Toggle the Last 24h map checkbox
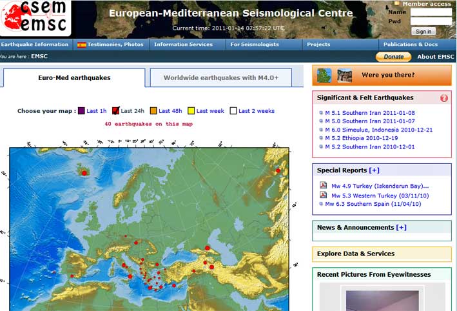 pyautogui.click(x=115, y=111)
